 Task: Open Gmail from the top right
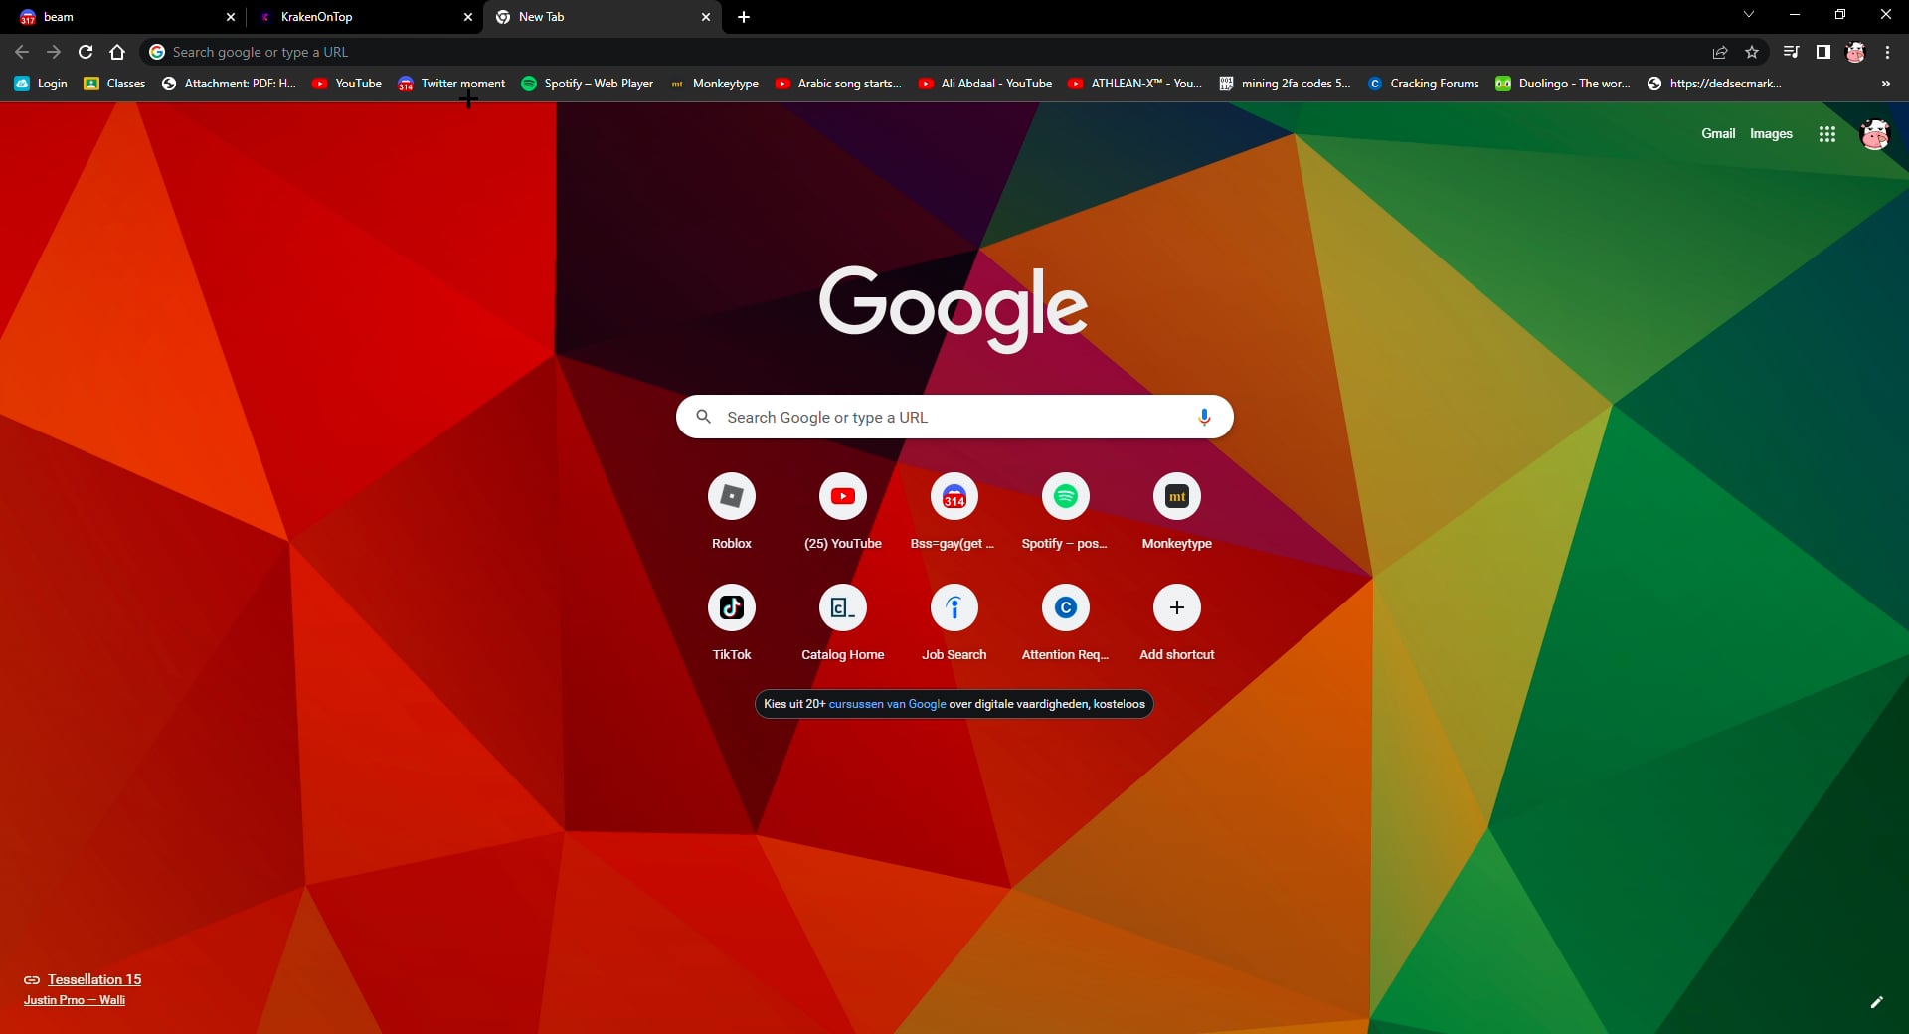(1718, 133)
